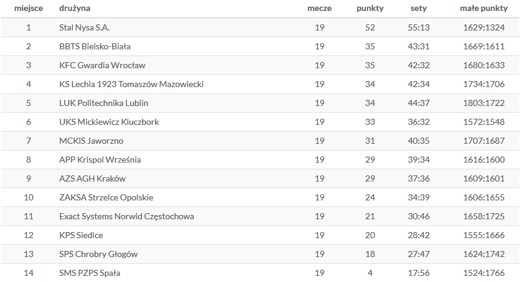Click the miejsce column header

(29, 9)
